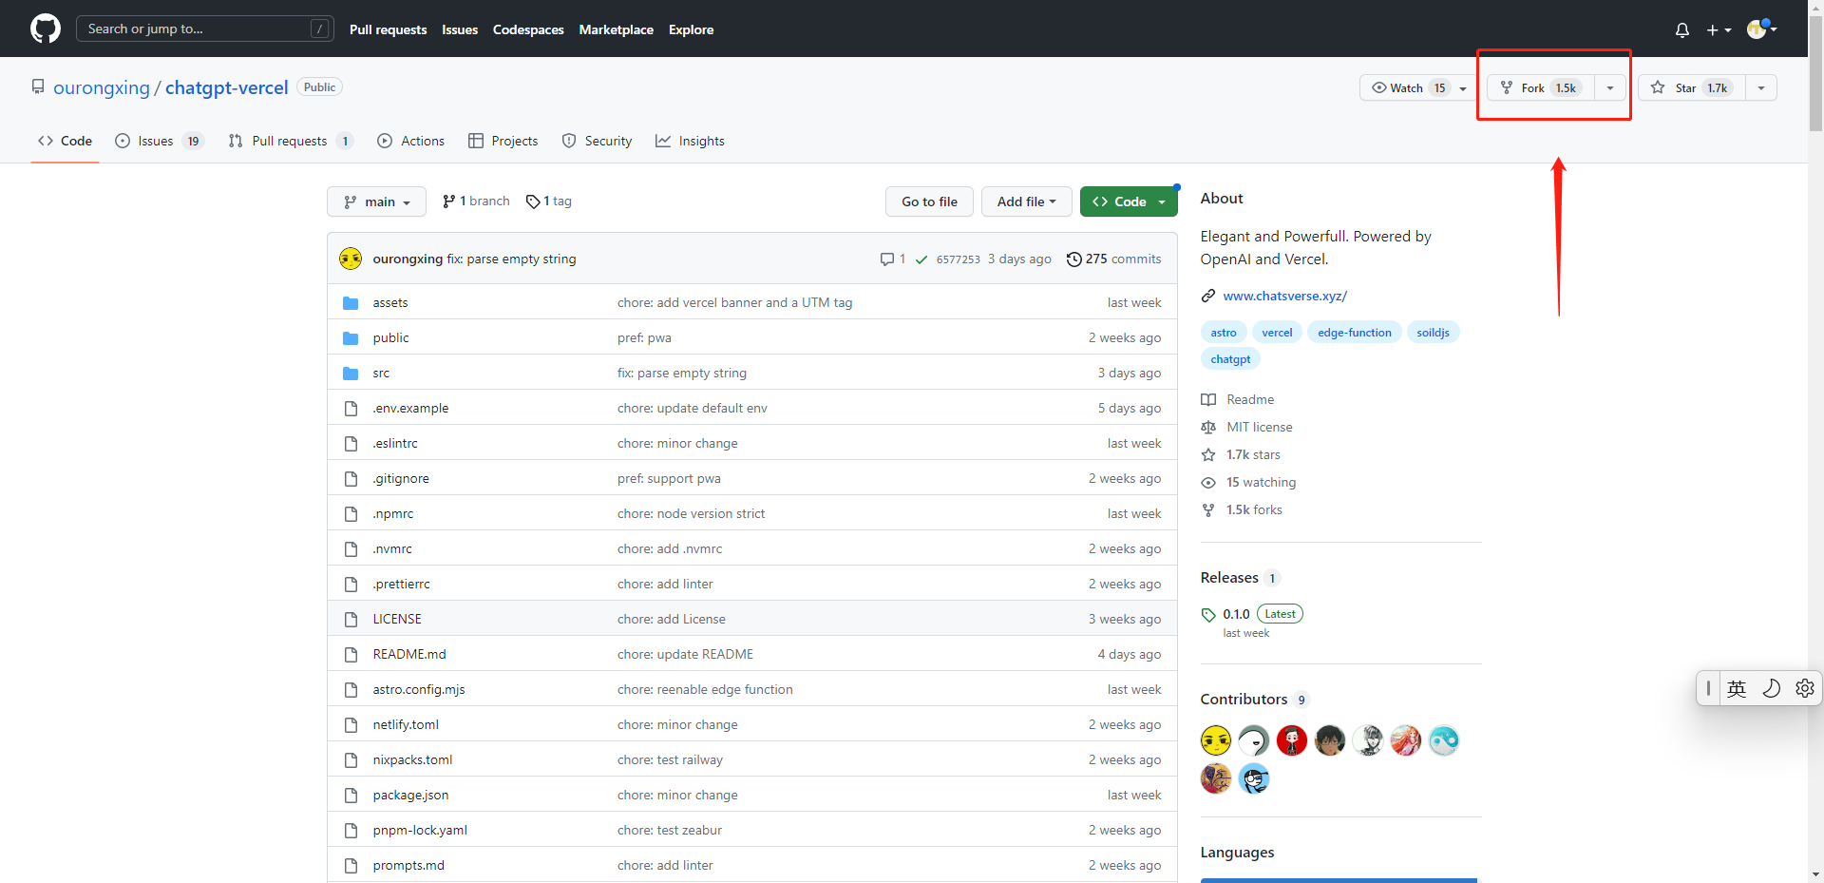Select the astro topic tag
The image size is (1824, 883).
click(x=1223, y=333)
